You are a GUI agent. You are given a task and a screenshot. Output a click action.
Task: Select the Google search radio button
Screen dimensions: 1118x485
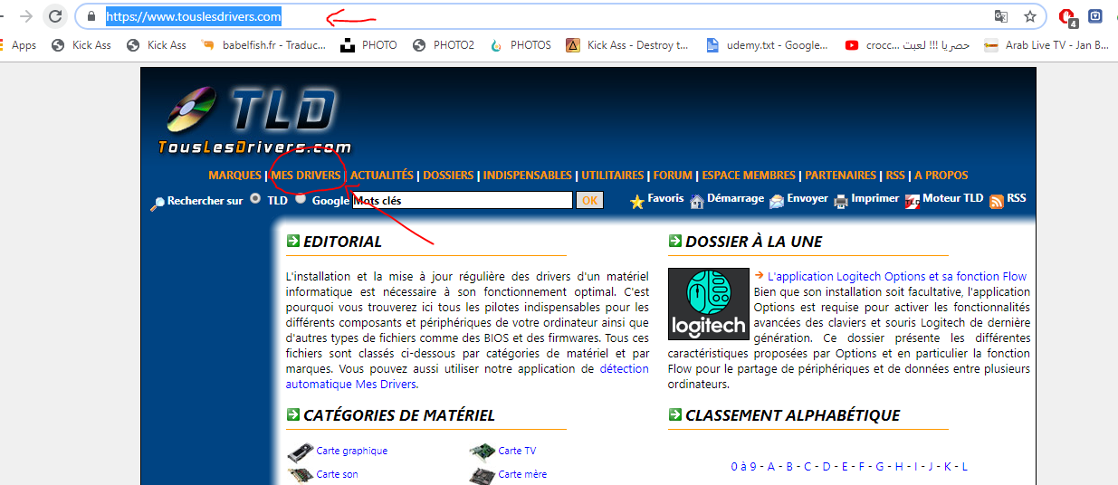[301, 197]
